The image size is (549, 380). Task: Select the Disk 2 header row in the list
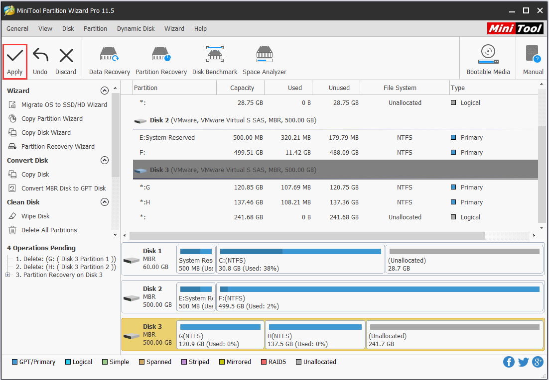[x=335, y=120]
